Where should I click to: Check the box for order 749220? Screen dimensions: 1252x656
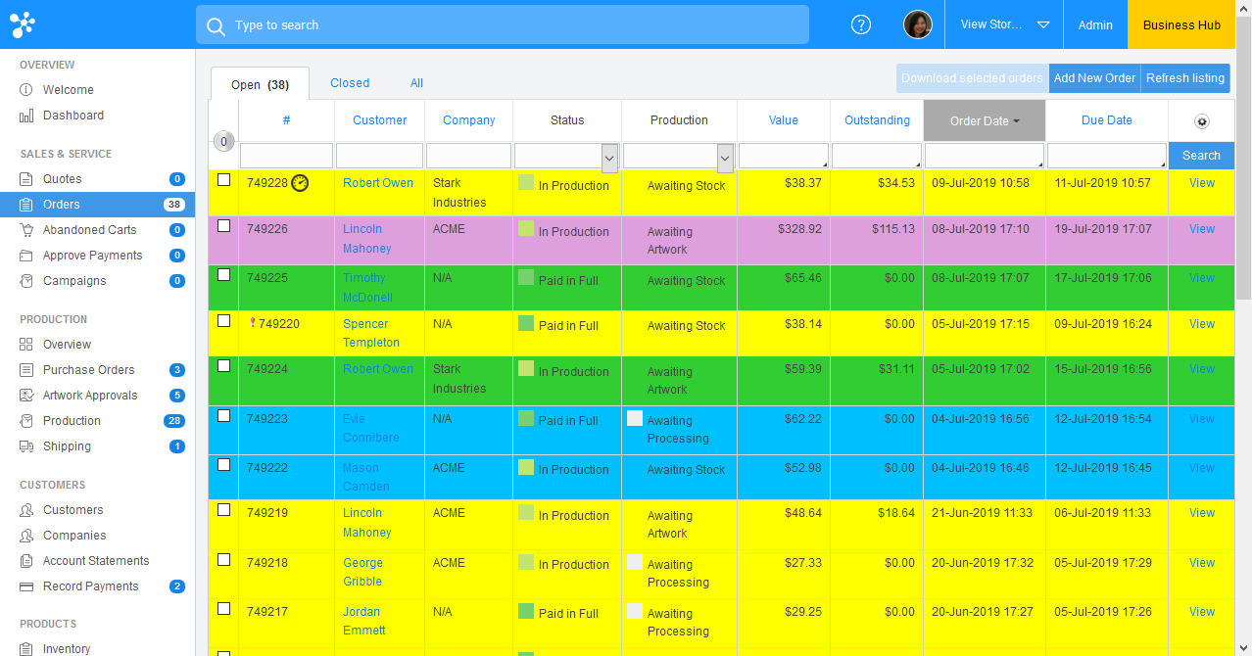223,321
